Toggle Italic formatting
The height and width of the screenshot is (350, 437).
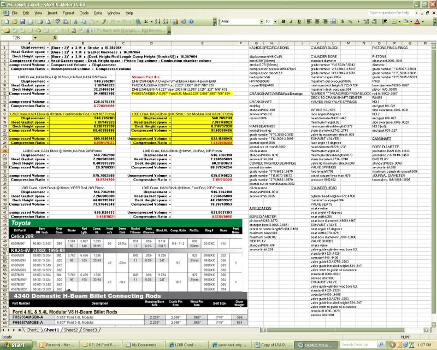[291, 21]
